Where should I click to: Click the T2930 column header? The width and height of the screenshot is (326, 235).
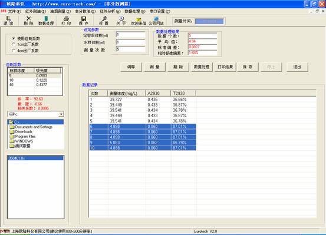tap(183, 93)
